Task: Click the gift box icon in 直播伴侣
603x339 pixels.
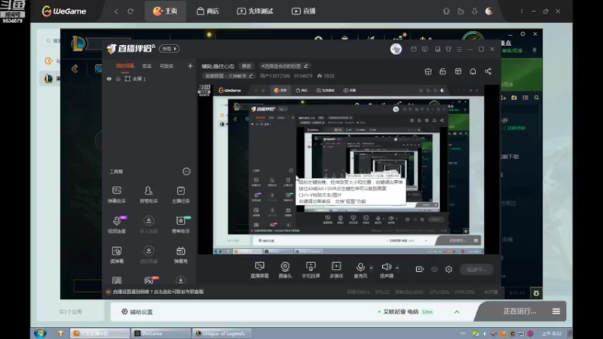Action: (428, 71)
